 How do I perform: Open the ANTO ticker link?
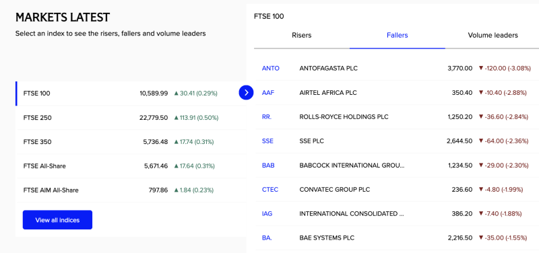point(271,69)
